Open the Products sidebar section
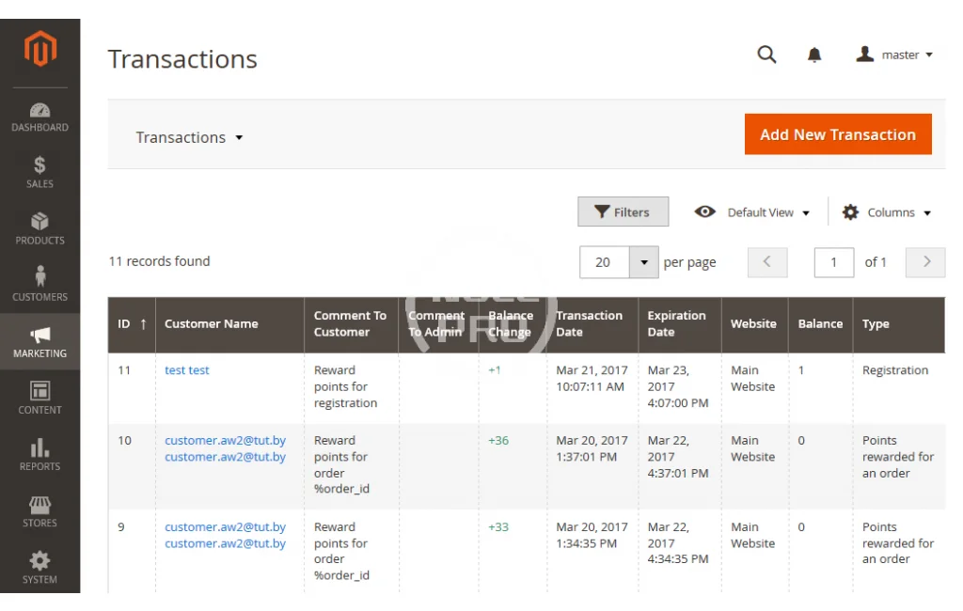 [x=39, y=229]
